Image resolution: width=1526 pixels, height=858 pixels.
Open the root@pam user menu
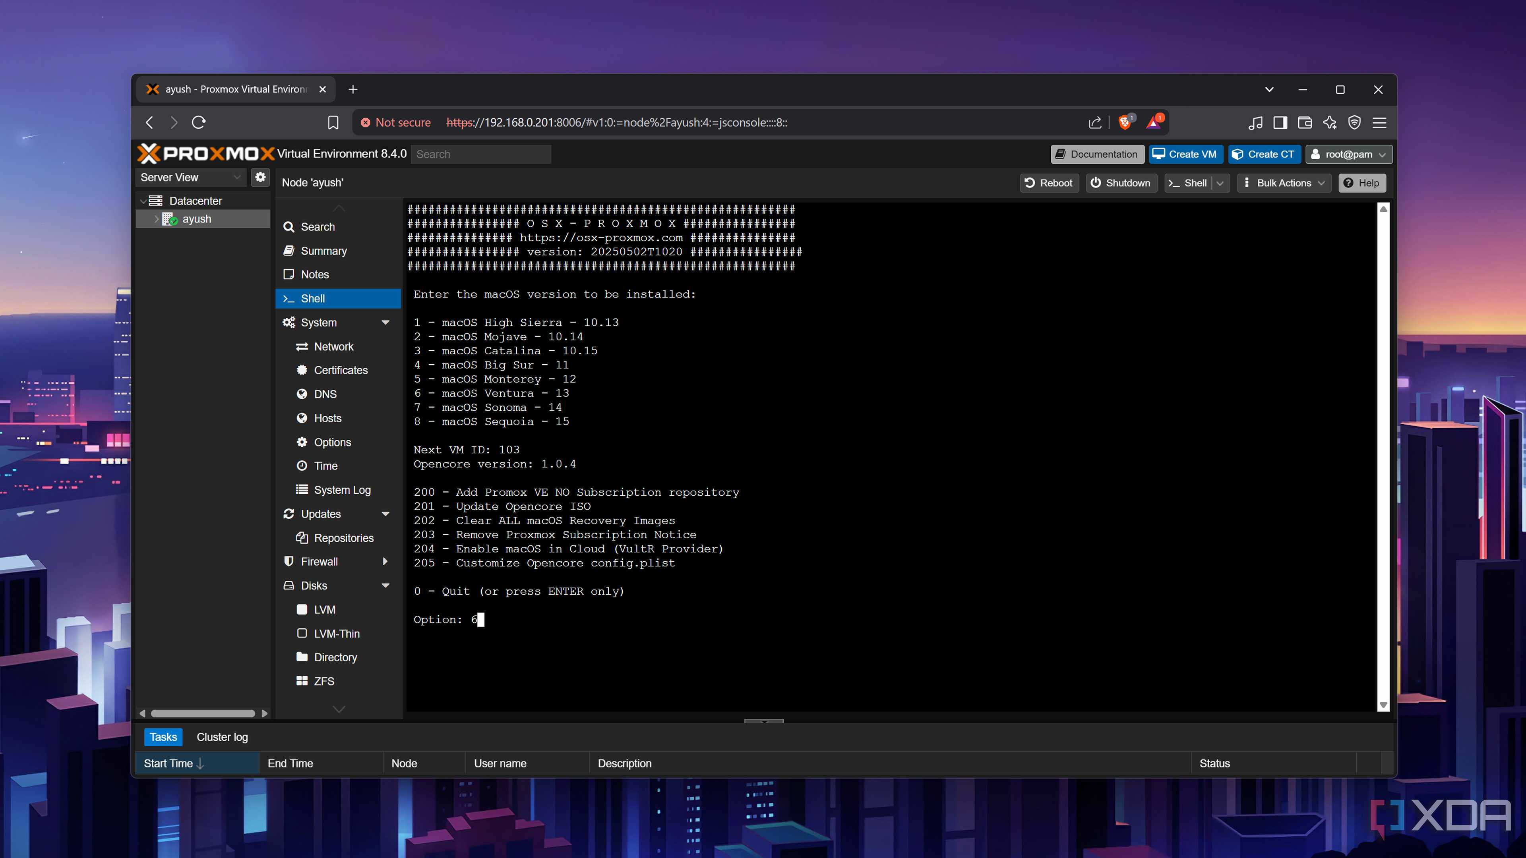click(x=1348, y=154)
